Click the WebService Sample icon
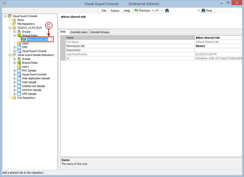The image size is (244, 177). (x=19, y=86)
